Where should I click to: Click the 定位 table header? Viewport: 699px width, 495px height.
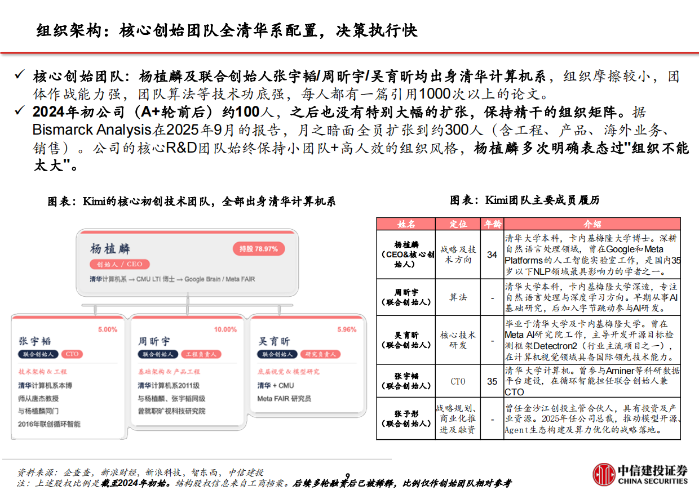tap(458, 224)
